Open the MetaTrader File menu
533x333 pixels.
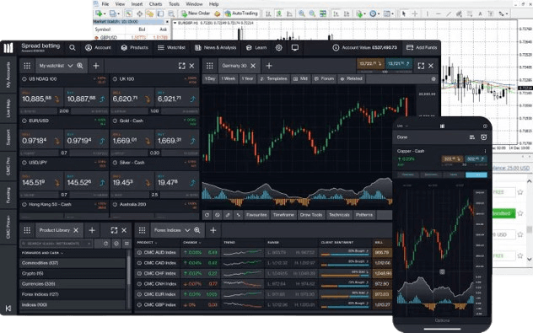pyautogui.click(x=105, y=4)
